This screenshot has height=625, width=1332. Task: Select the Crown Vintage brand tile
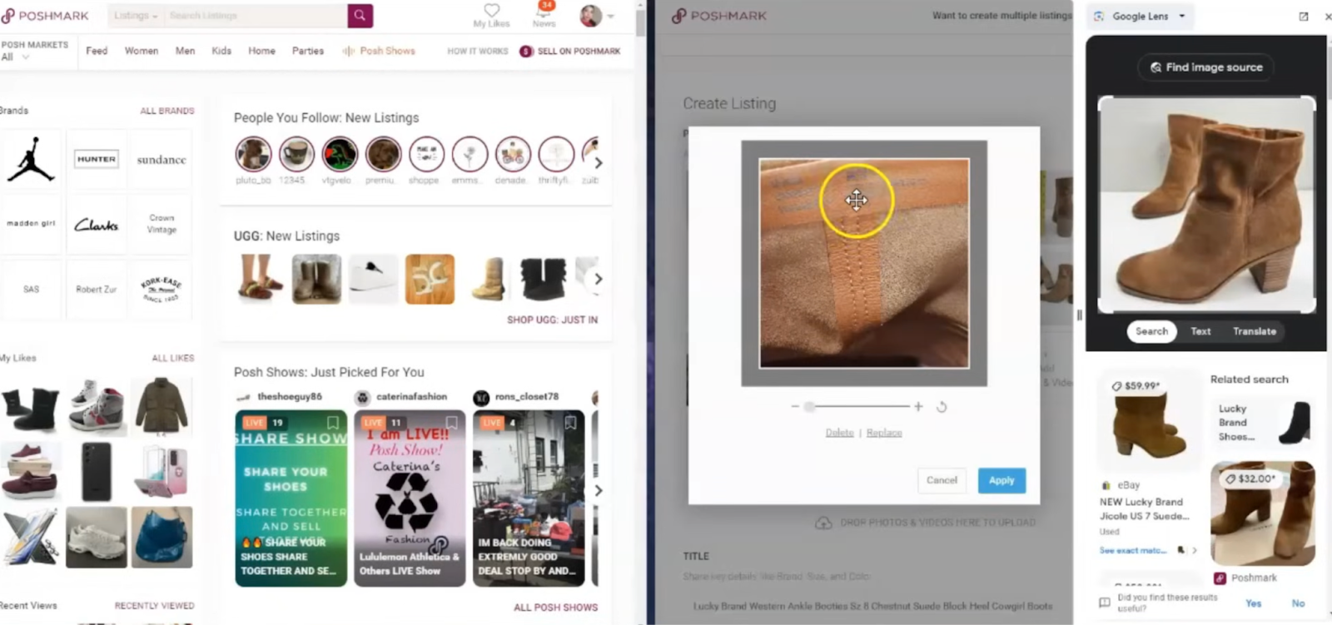pyautogui.click(x=162, y=224)
